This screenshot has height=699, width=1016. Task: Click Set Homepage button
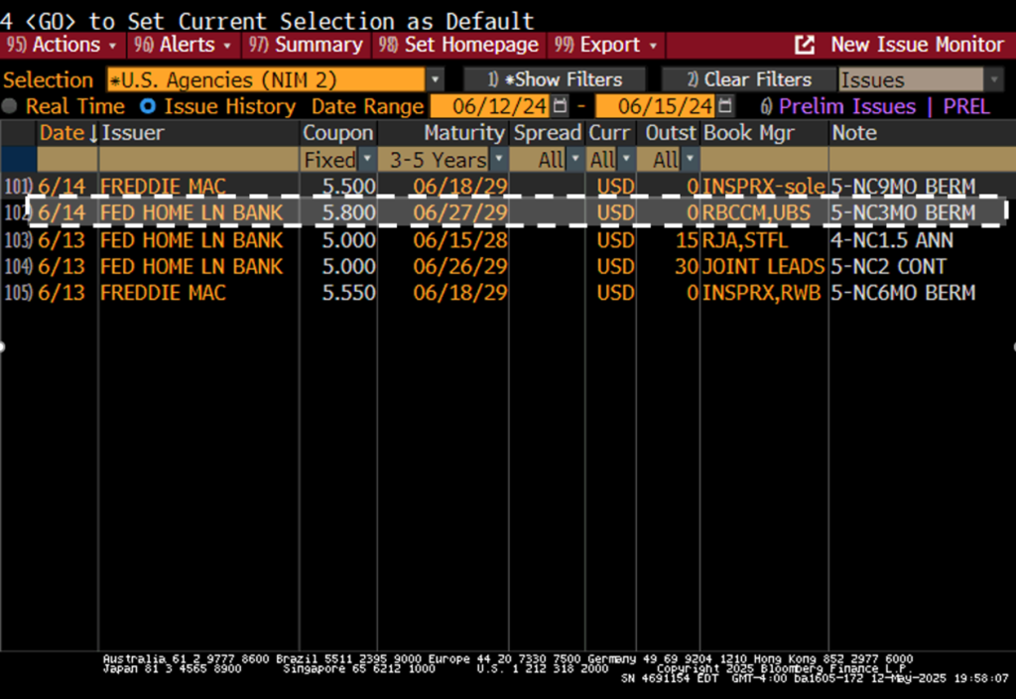[458, 45]
